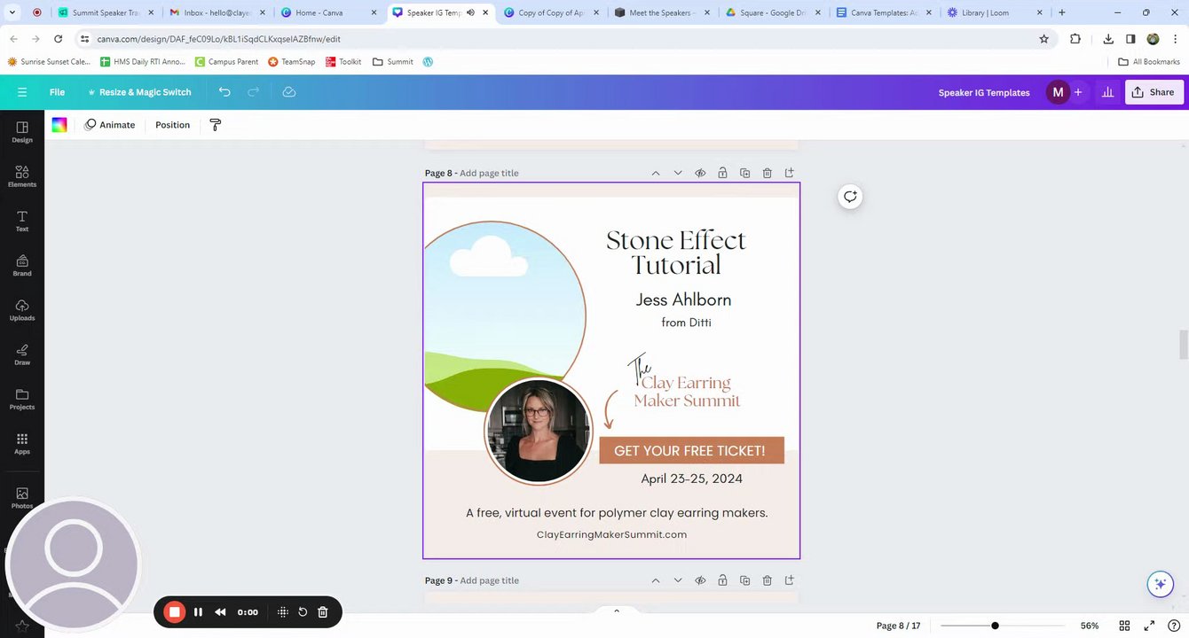The width and height of the screenshot is (1189, 638).
Task: Open the hamburger main menu
Action: 22,92
